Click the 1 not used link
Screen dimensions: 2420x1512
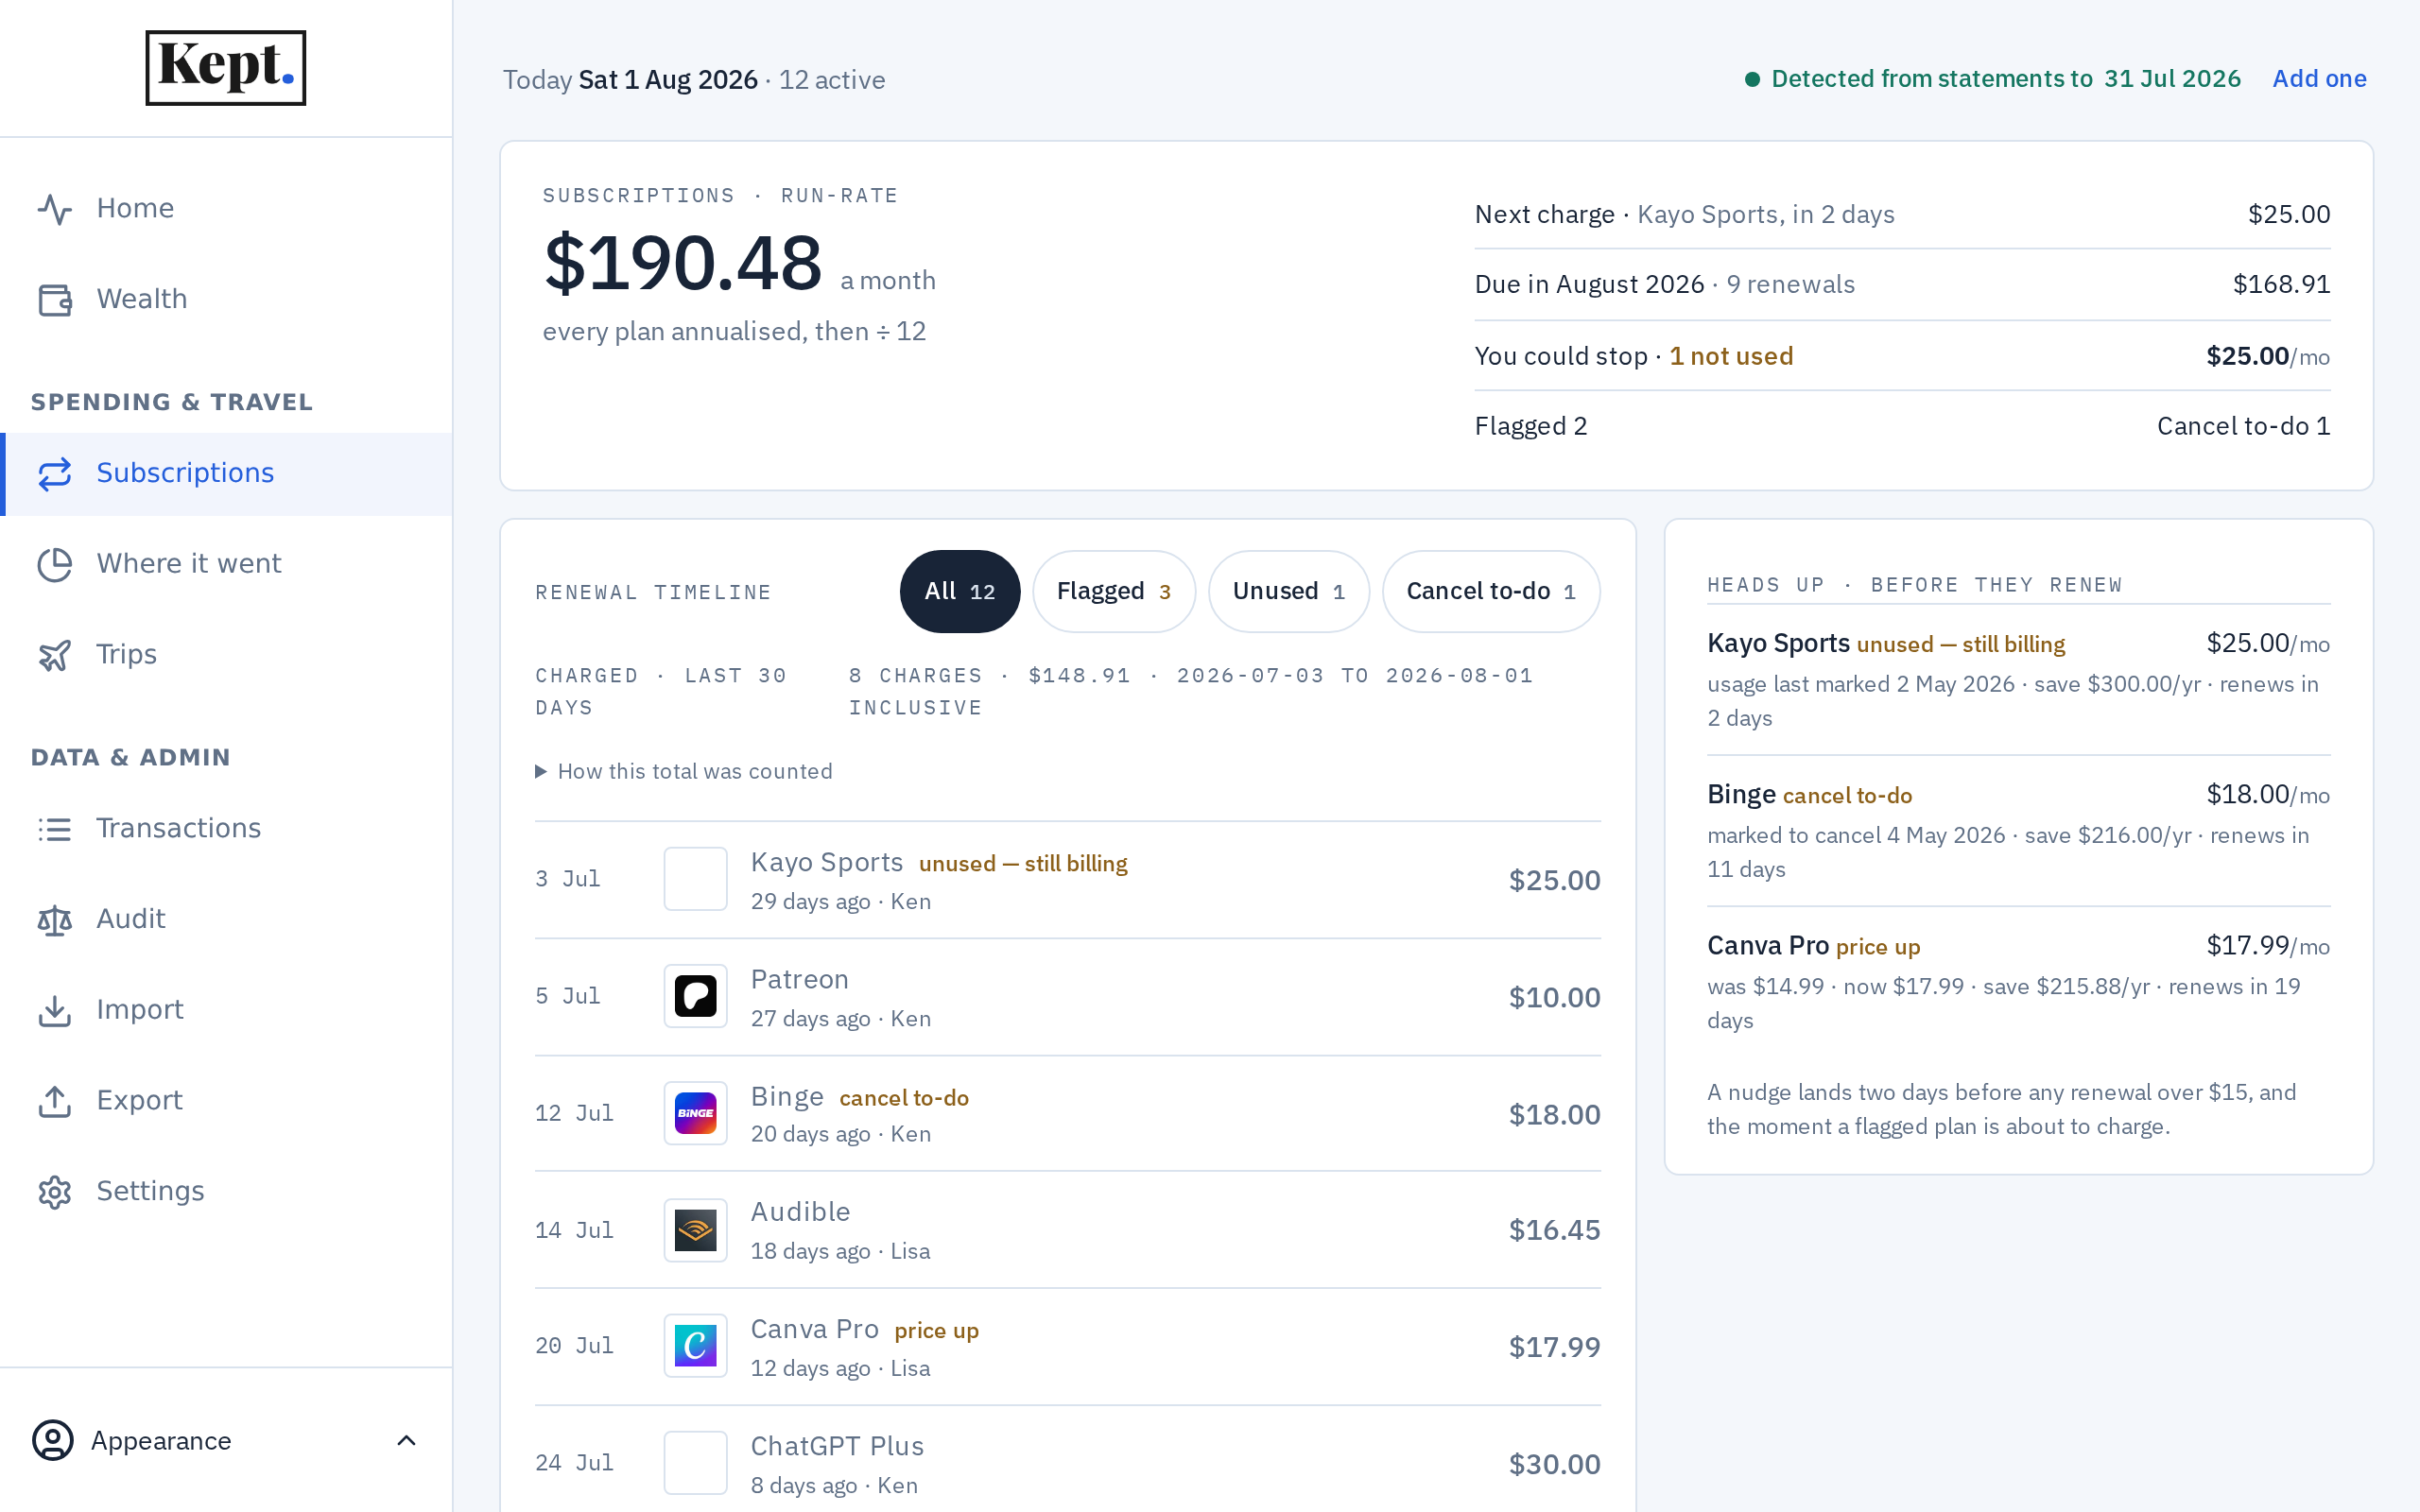point(1731,356)
